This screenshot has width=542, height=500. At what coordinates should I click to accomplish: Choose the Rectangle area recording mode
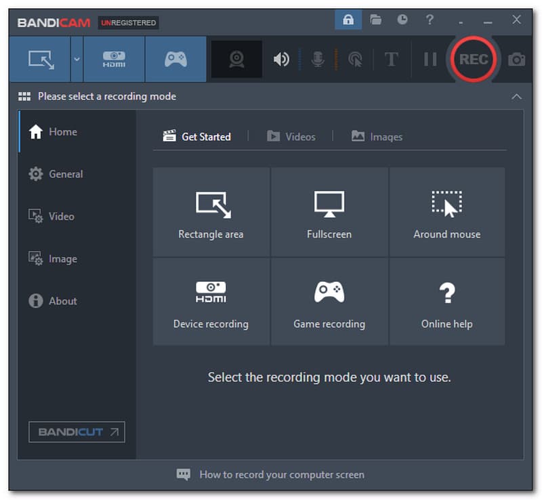[211, 212]
